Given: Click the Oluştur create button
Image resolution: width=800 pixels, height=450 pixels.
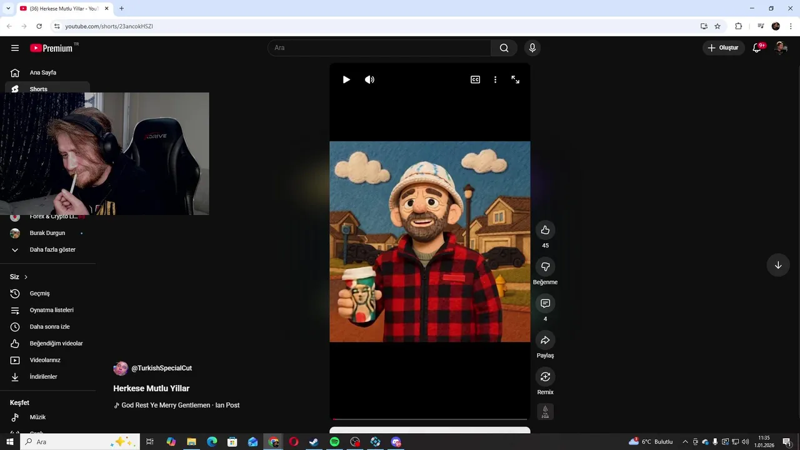Looking at the screenshot, I should (x=723, y=48).
